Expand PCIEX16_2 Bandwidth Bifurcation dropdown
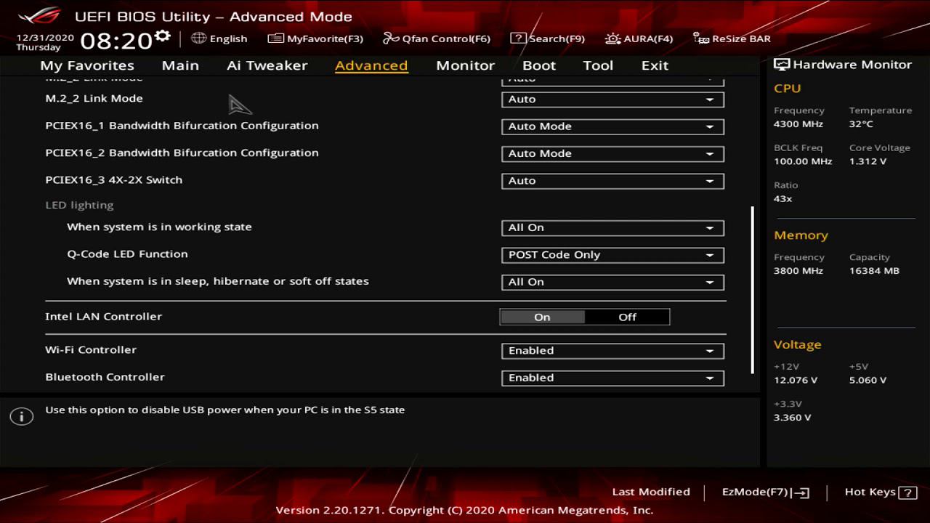 point(612,154)
